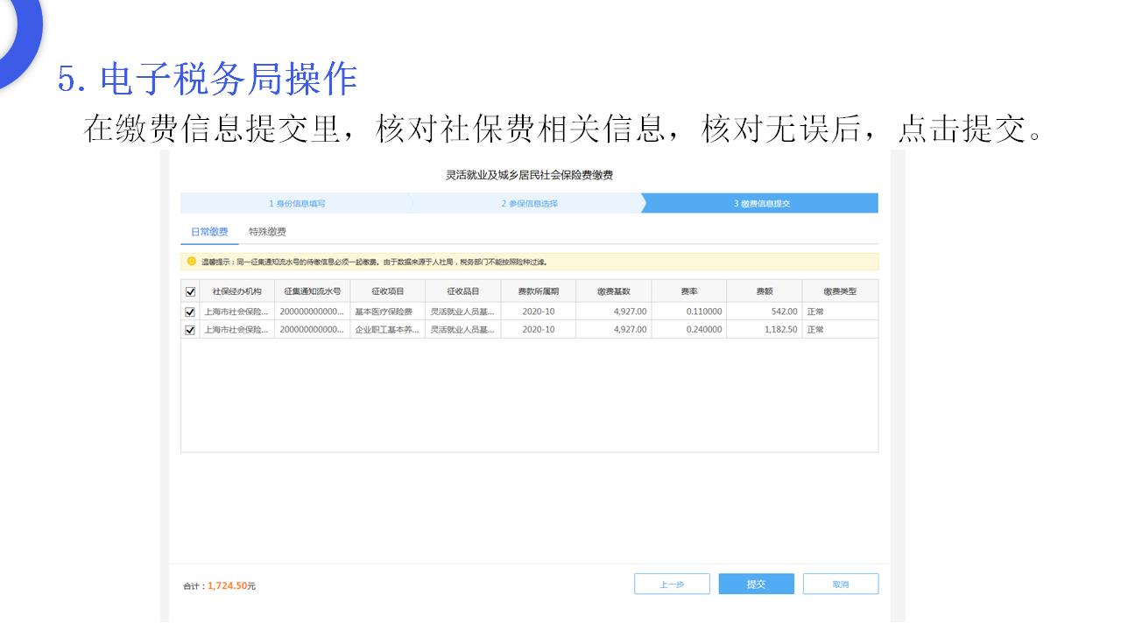This screenshot has height=630, width=1121.
Task: Click the 缴费基数 column header
Action: [x=613, y=291]
